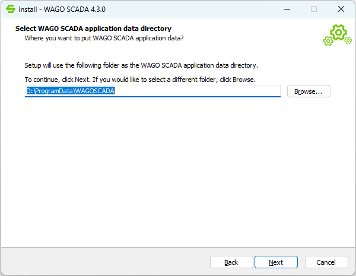Minimize the installer window
Image resolution: width=356 pixels, height=276 pixels.
[287, 9]
